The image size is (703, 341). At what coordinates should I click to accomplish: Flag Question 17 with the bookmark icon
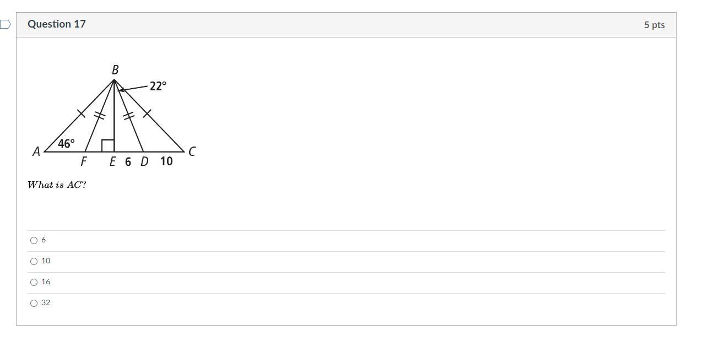[x=6, y=24]
